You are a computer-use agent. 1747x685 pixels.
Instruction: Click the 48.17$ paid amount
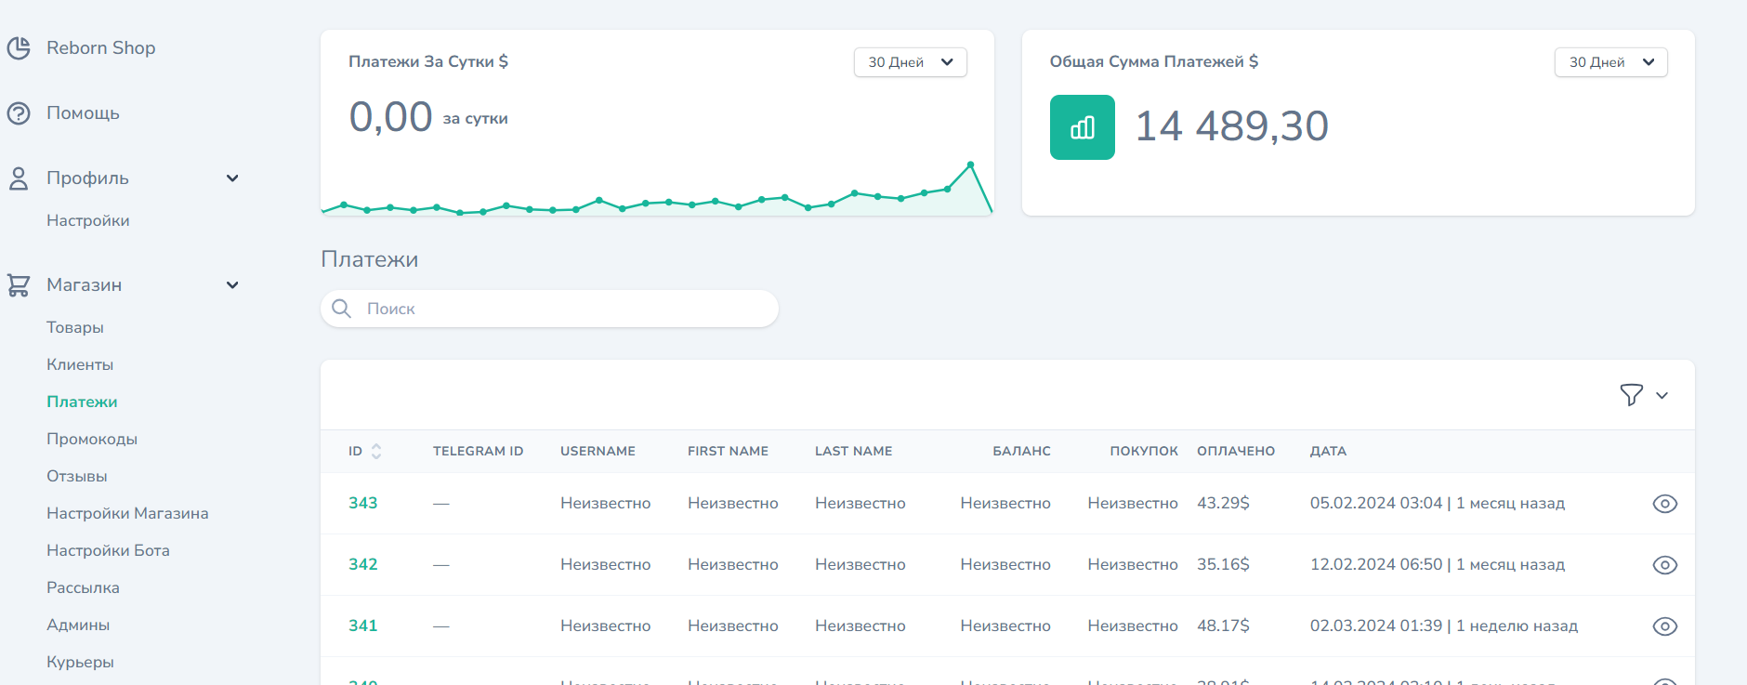(1223, 626)
